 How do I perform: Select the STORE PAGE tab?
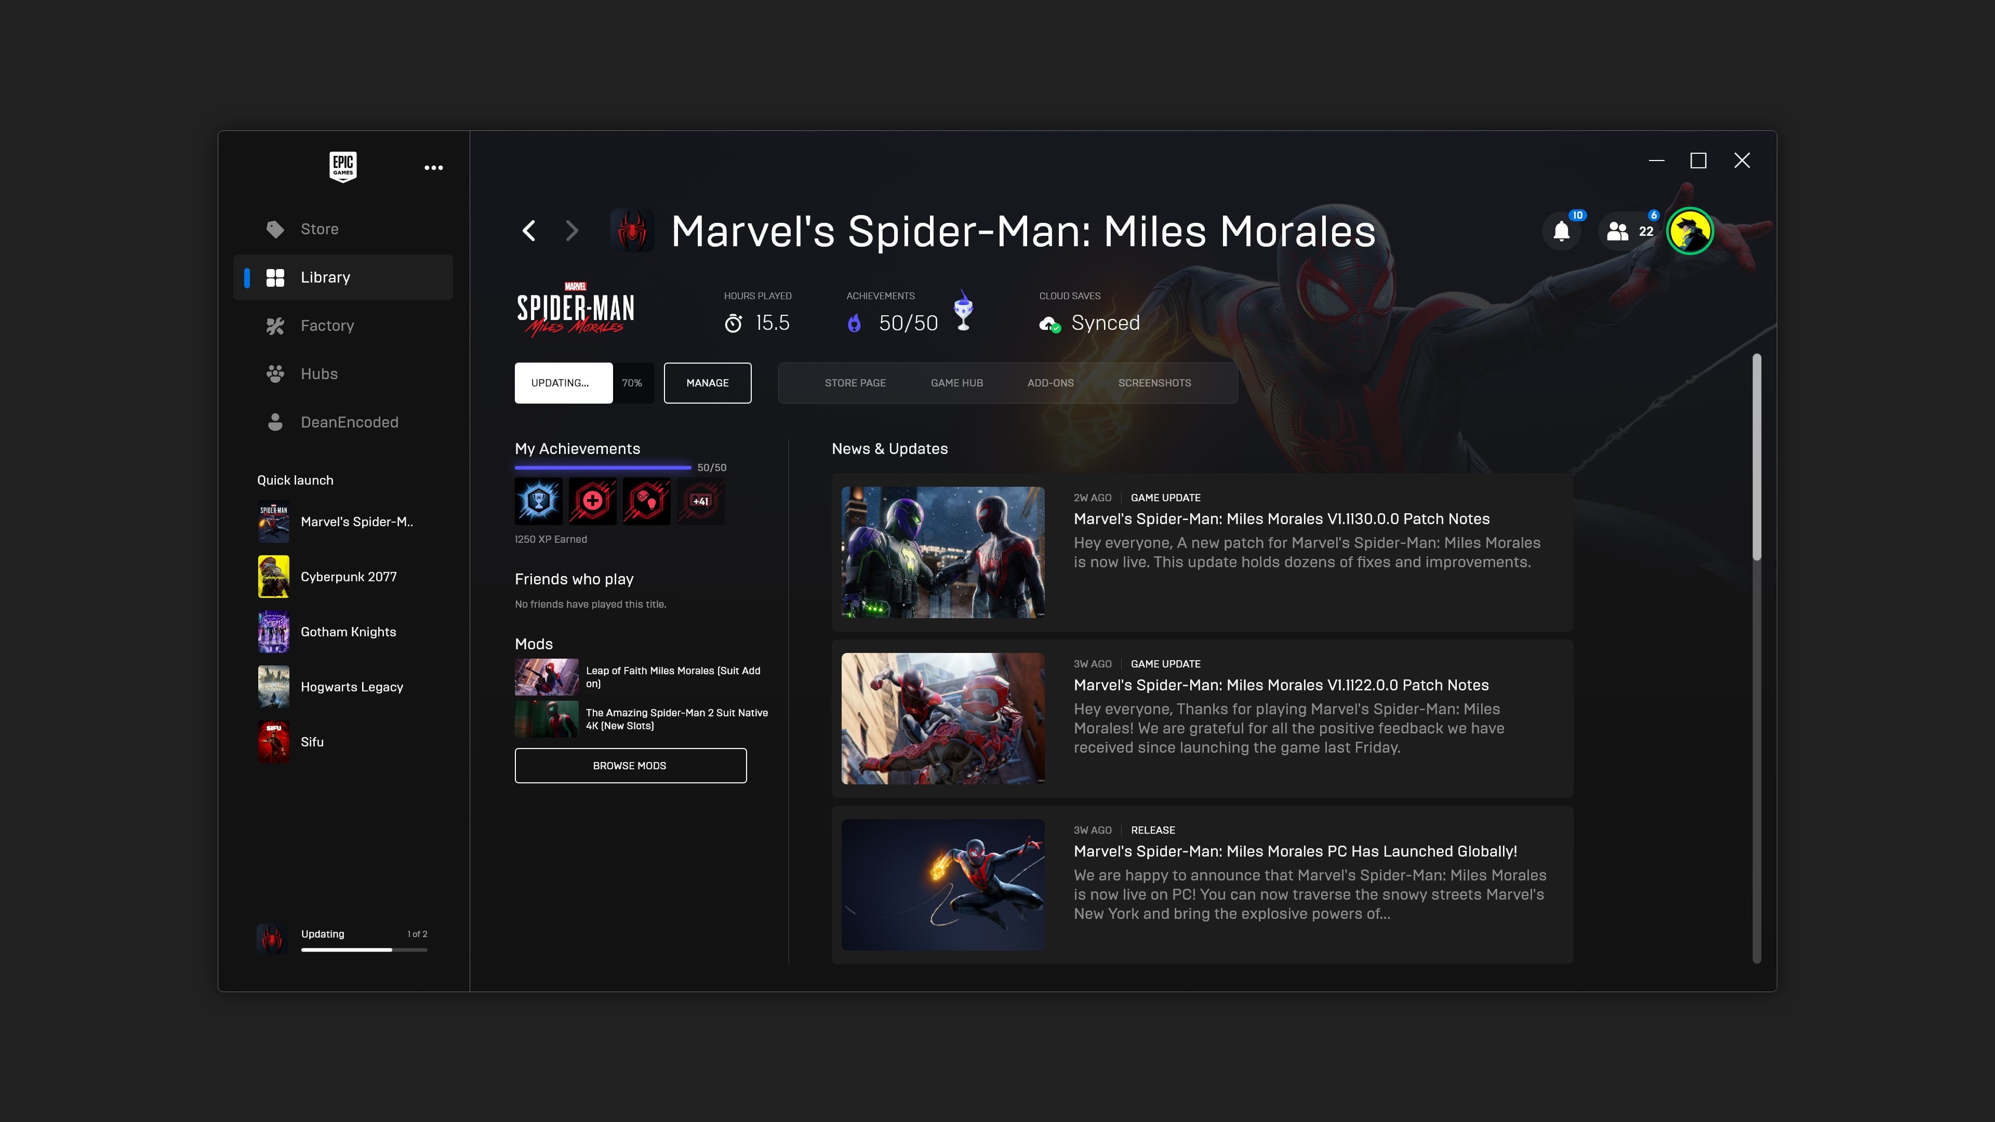point(855,382)
